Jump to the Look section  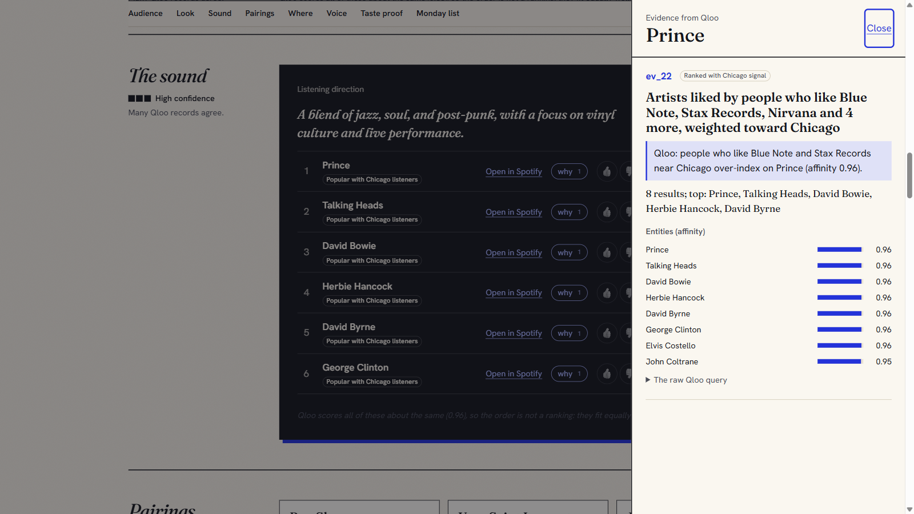185,13
